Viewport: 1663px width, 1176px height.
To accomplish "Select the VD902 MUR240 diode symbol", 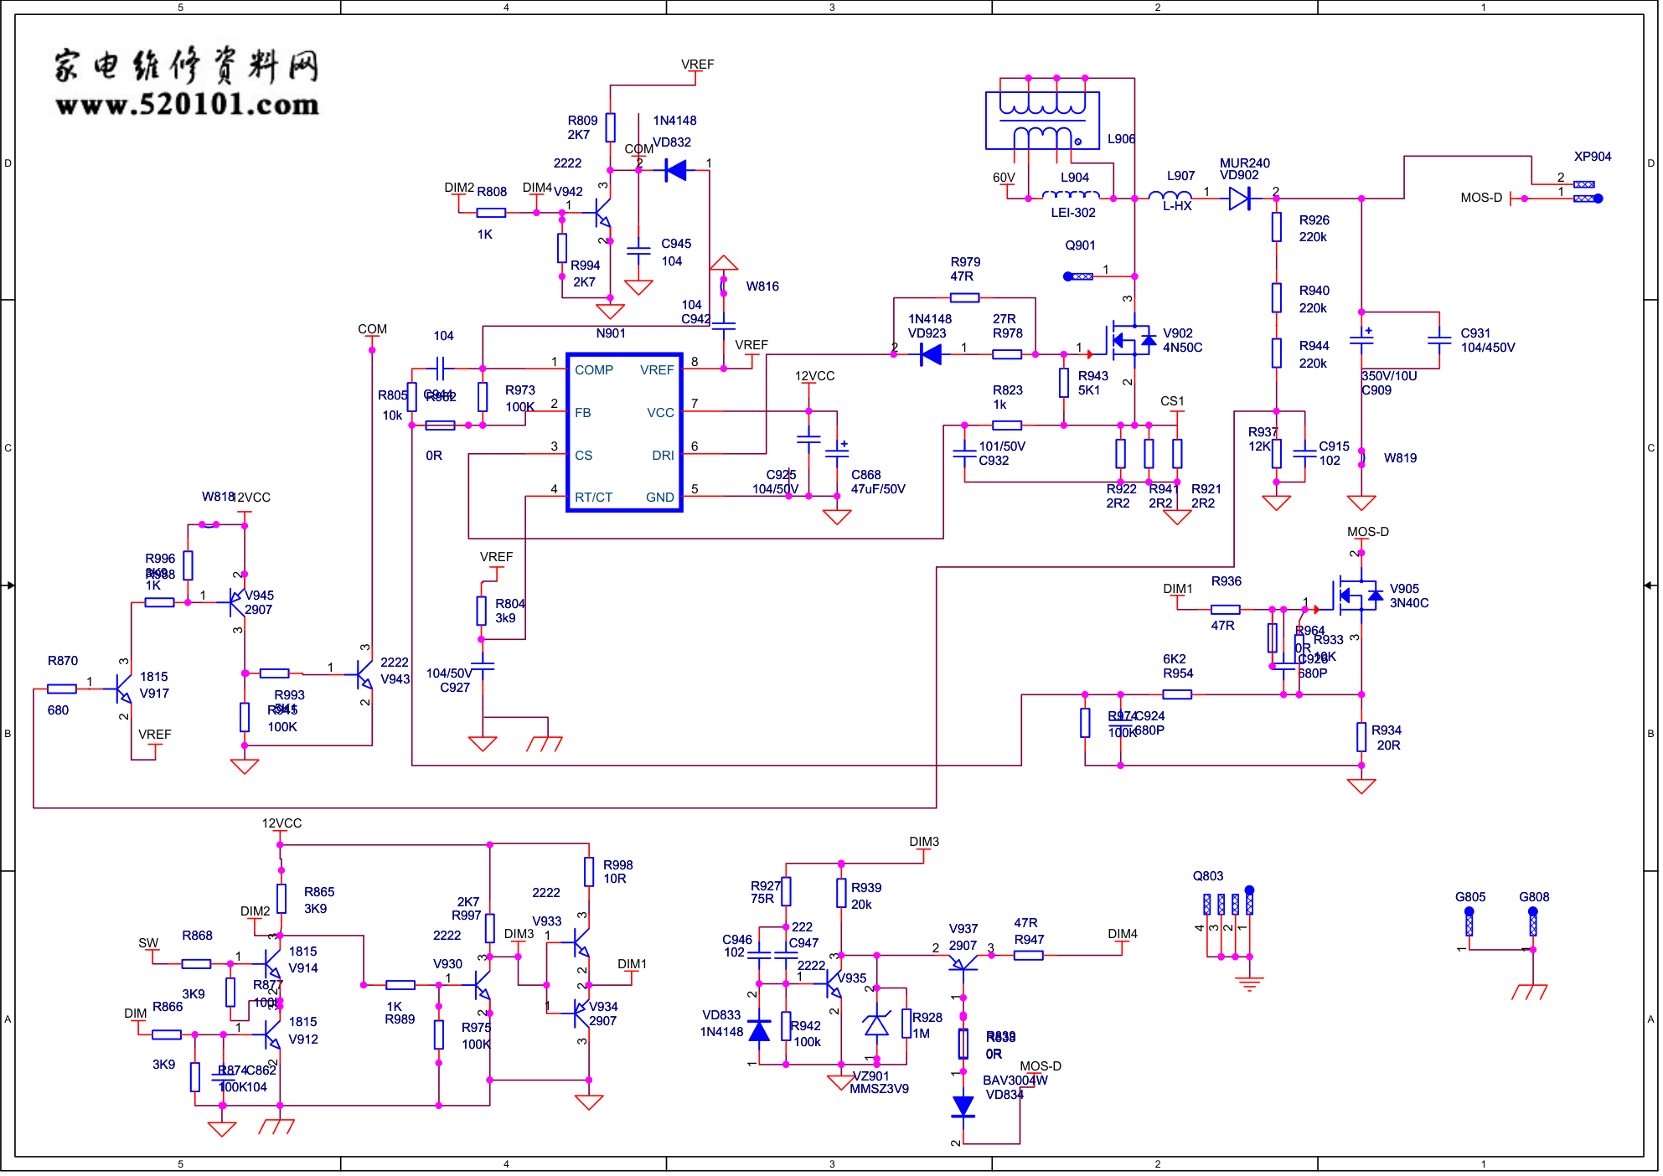I will [x=1239, y=199].
